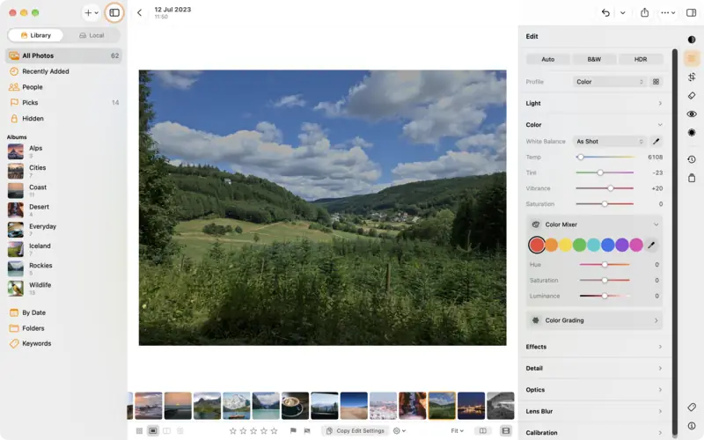The image size is (704, 440).
Task: Open the edit settings gear dropdown
Action: (400, 430)
